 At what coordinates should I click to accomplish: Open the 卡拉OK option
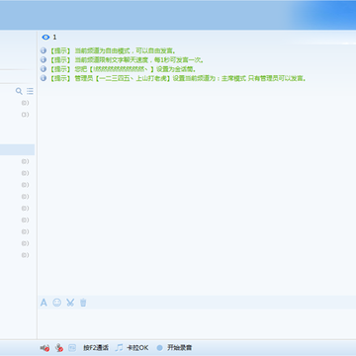coord(137,348)
